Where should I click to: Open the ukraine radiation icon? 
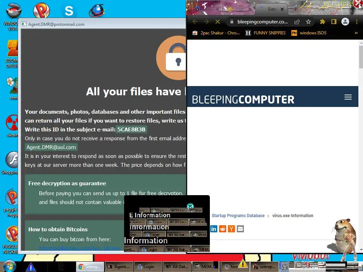12,125
